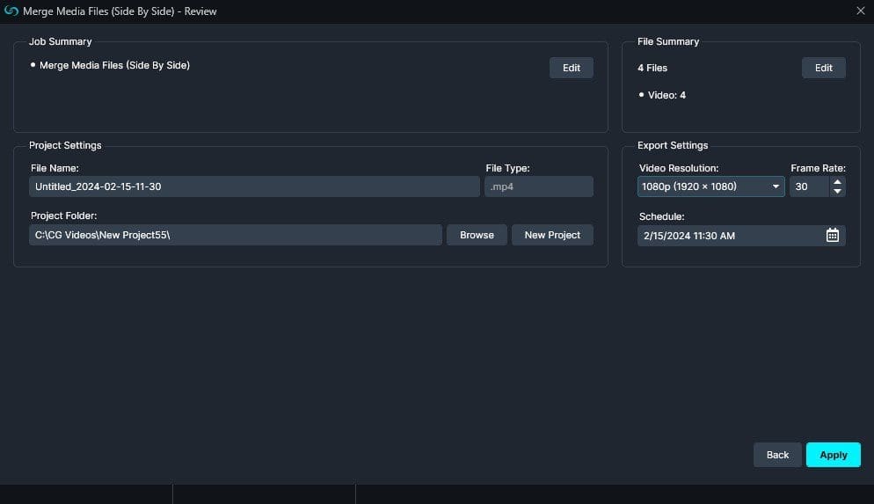Viewport: 874px width, 504px height.
Task: Select the 'Export Settings' group title
Action: [673, 145]
